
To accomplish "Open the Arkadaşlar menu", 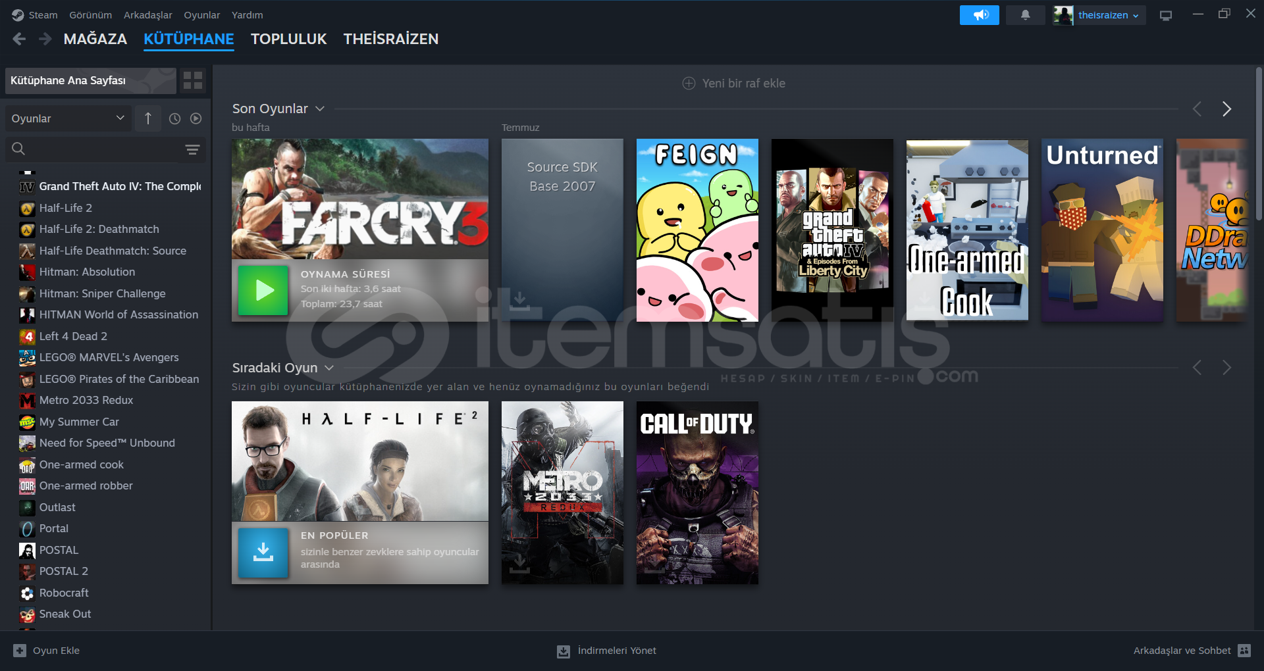I will click(148, 14).
